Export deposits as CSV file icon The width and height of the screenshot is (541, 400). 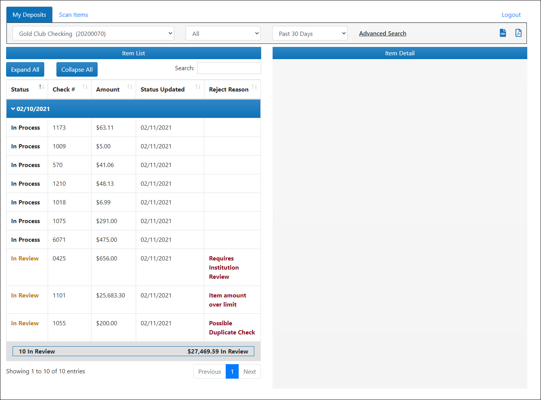(503, 33)
